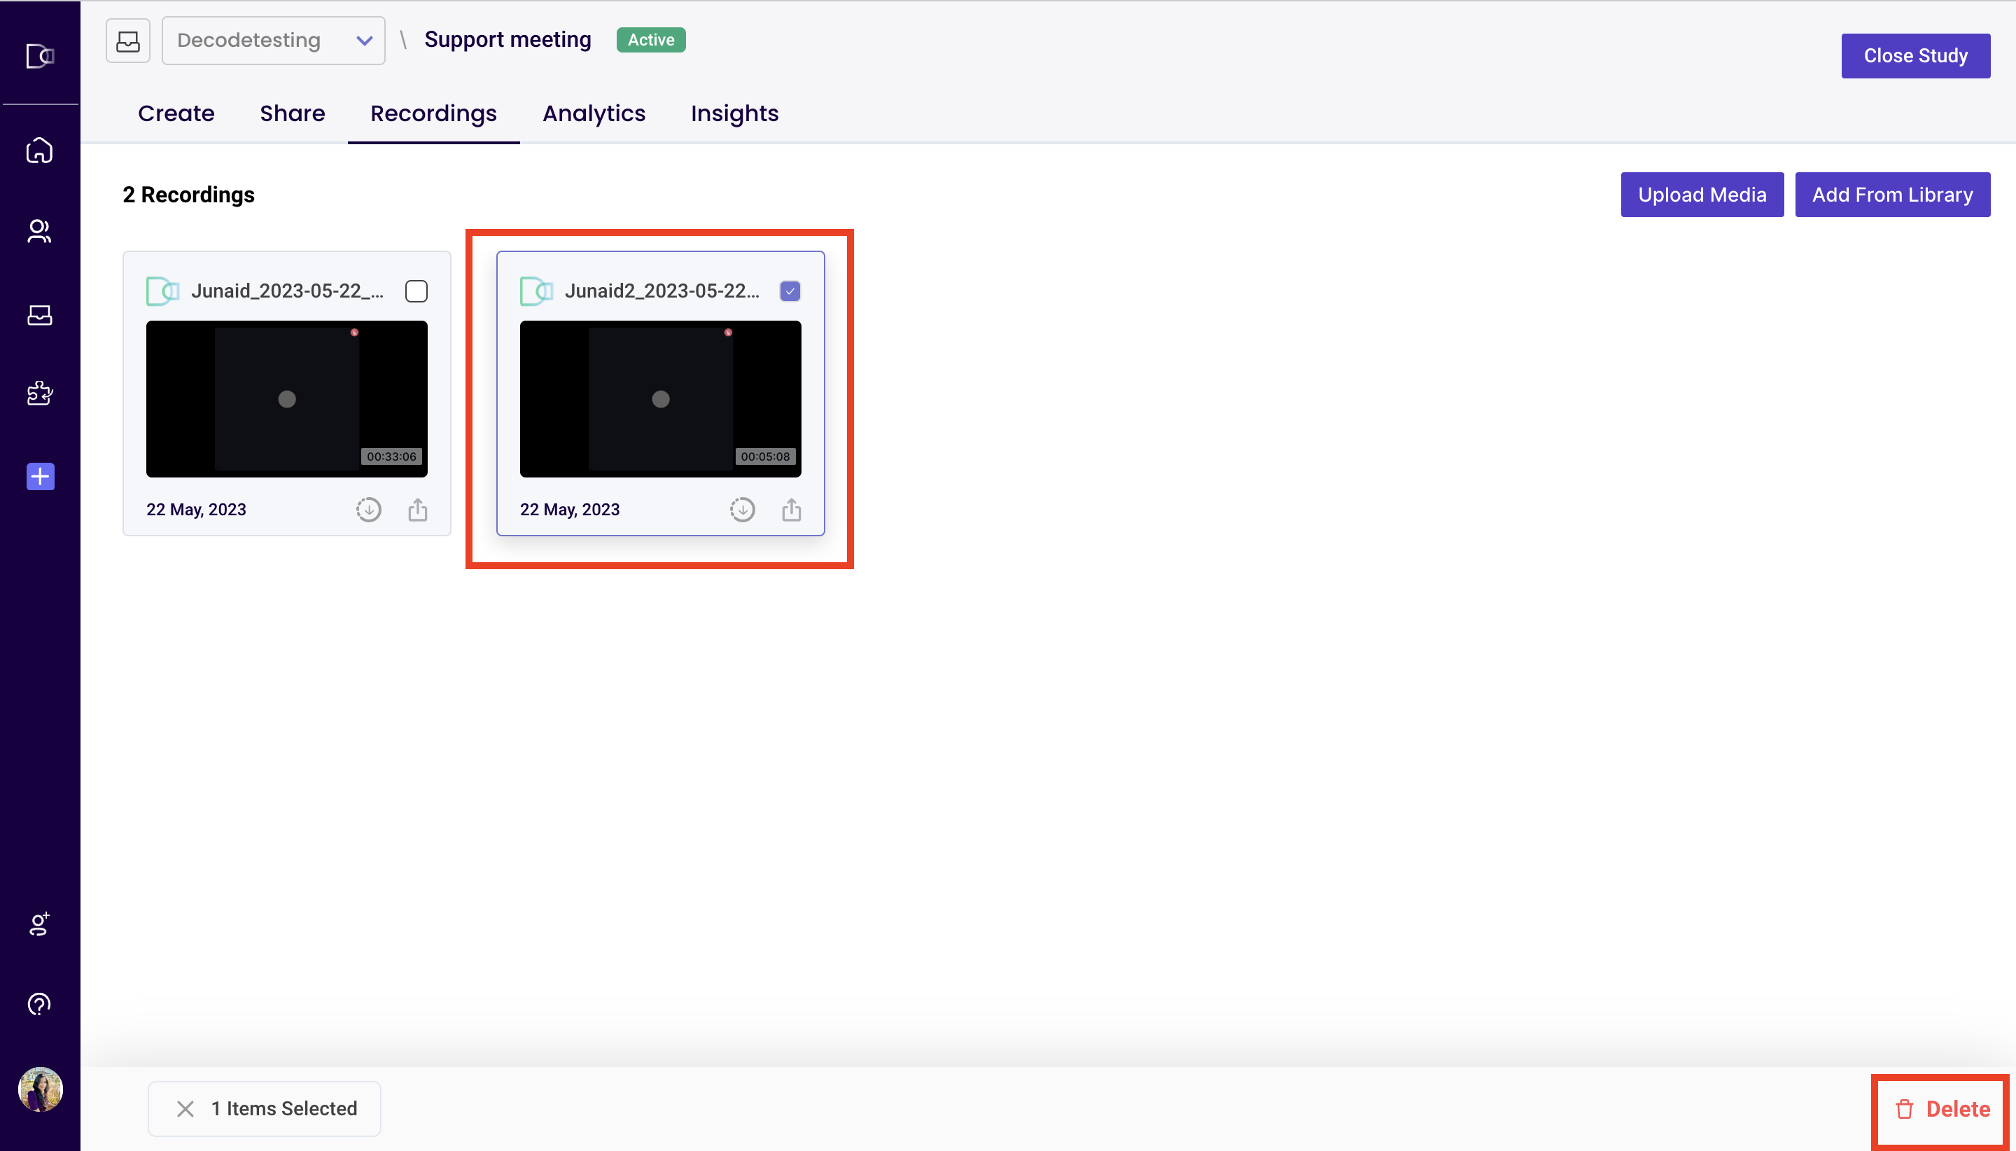Open the participants icon in sidebar

tap(39, 231)
